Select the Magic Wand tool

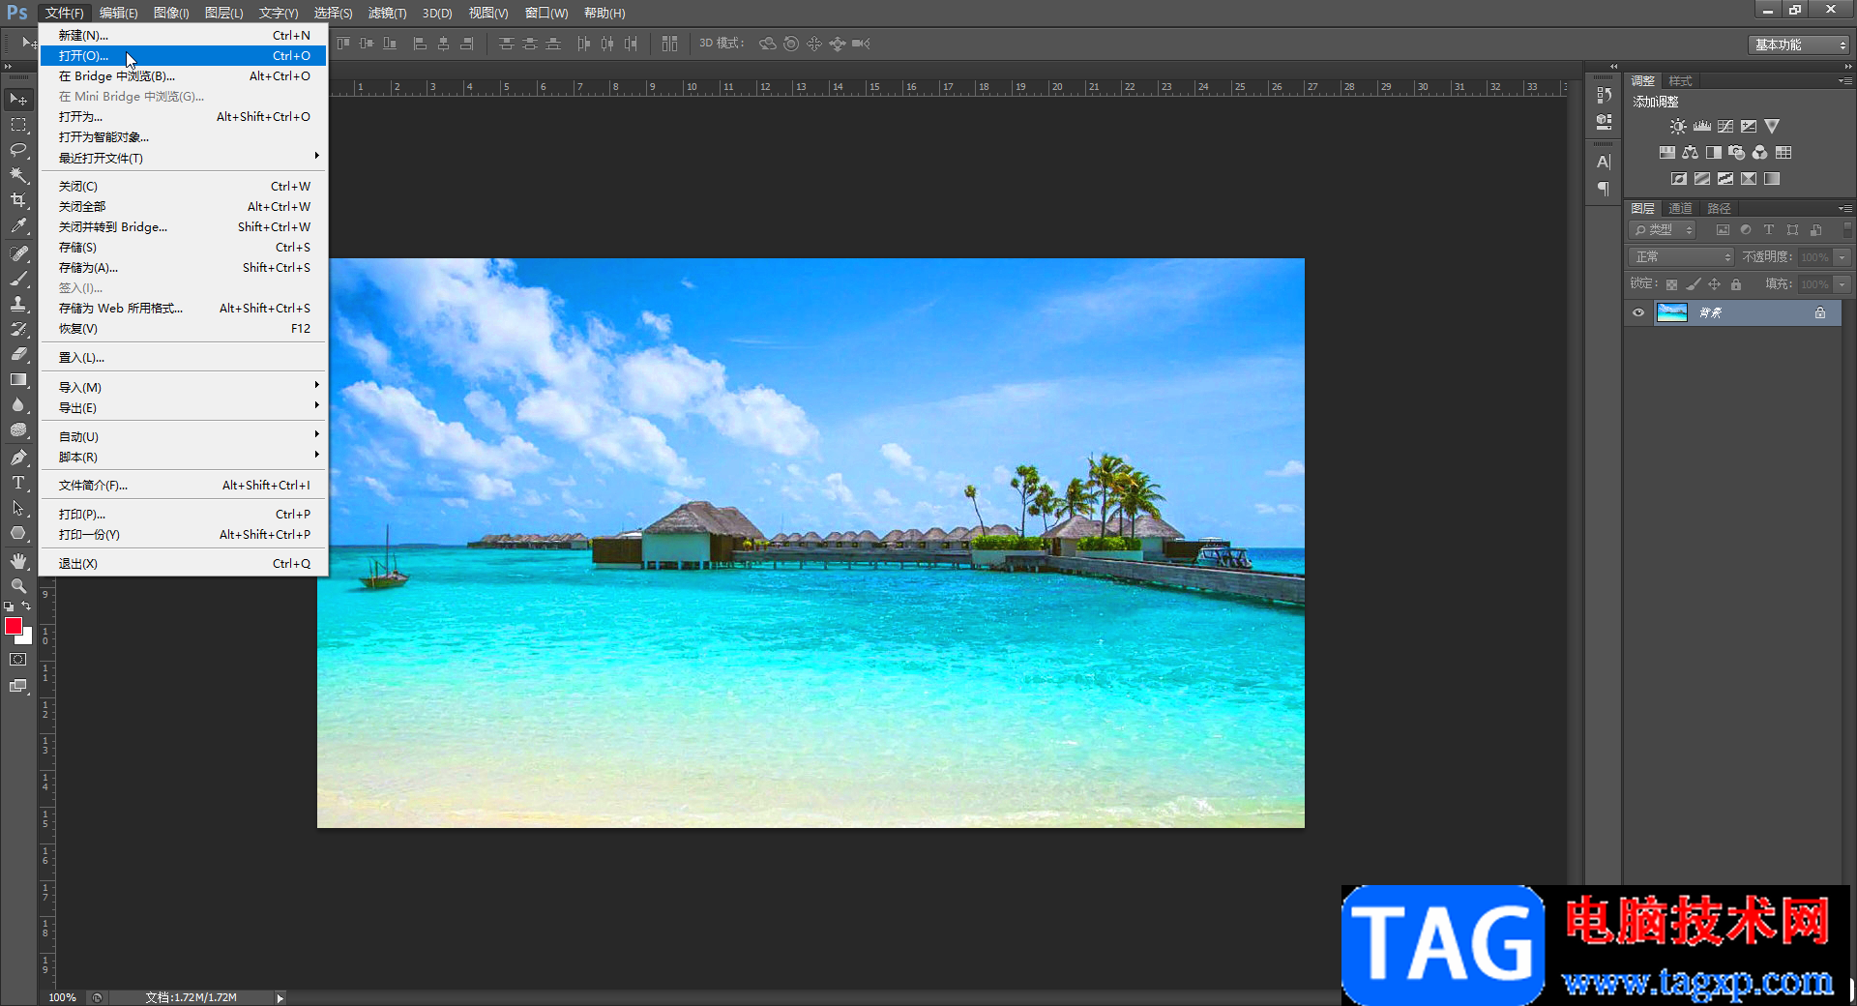pyautogui.click(x=18, y=175)
